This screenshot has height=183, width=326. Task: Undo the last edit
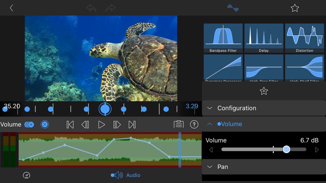point(91,8)
